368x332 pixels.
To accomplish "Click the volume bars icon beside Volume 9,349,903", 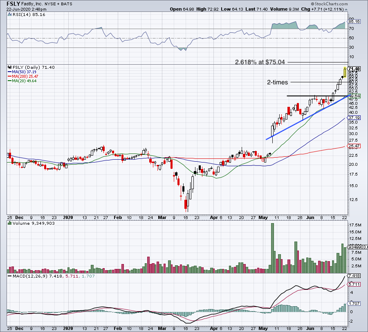I will pos(9,223).
